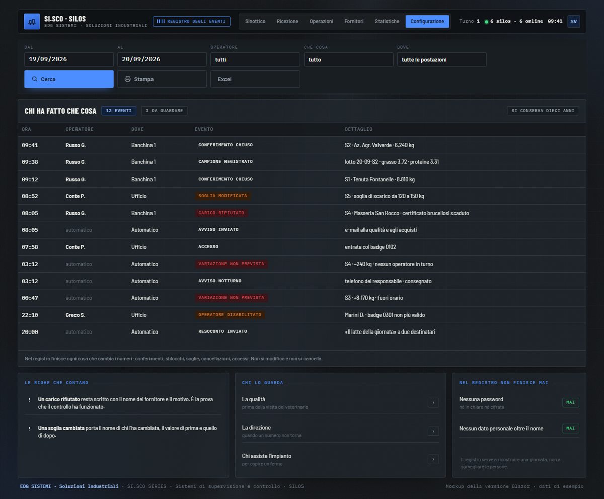
Task: Click the magnifier icon on Cerca
Action: tap(35, 79)
